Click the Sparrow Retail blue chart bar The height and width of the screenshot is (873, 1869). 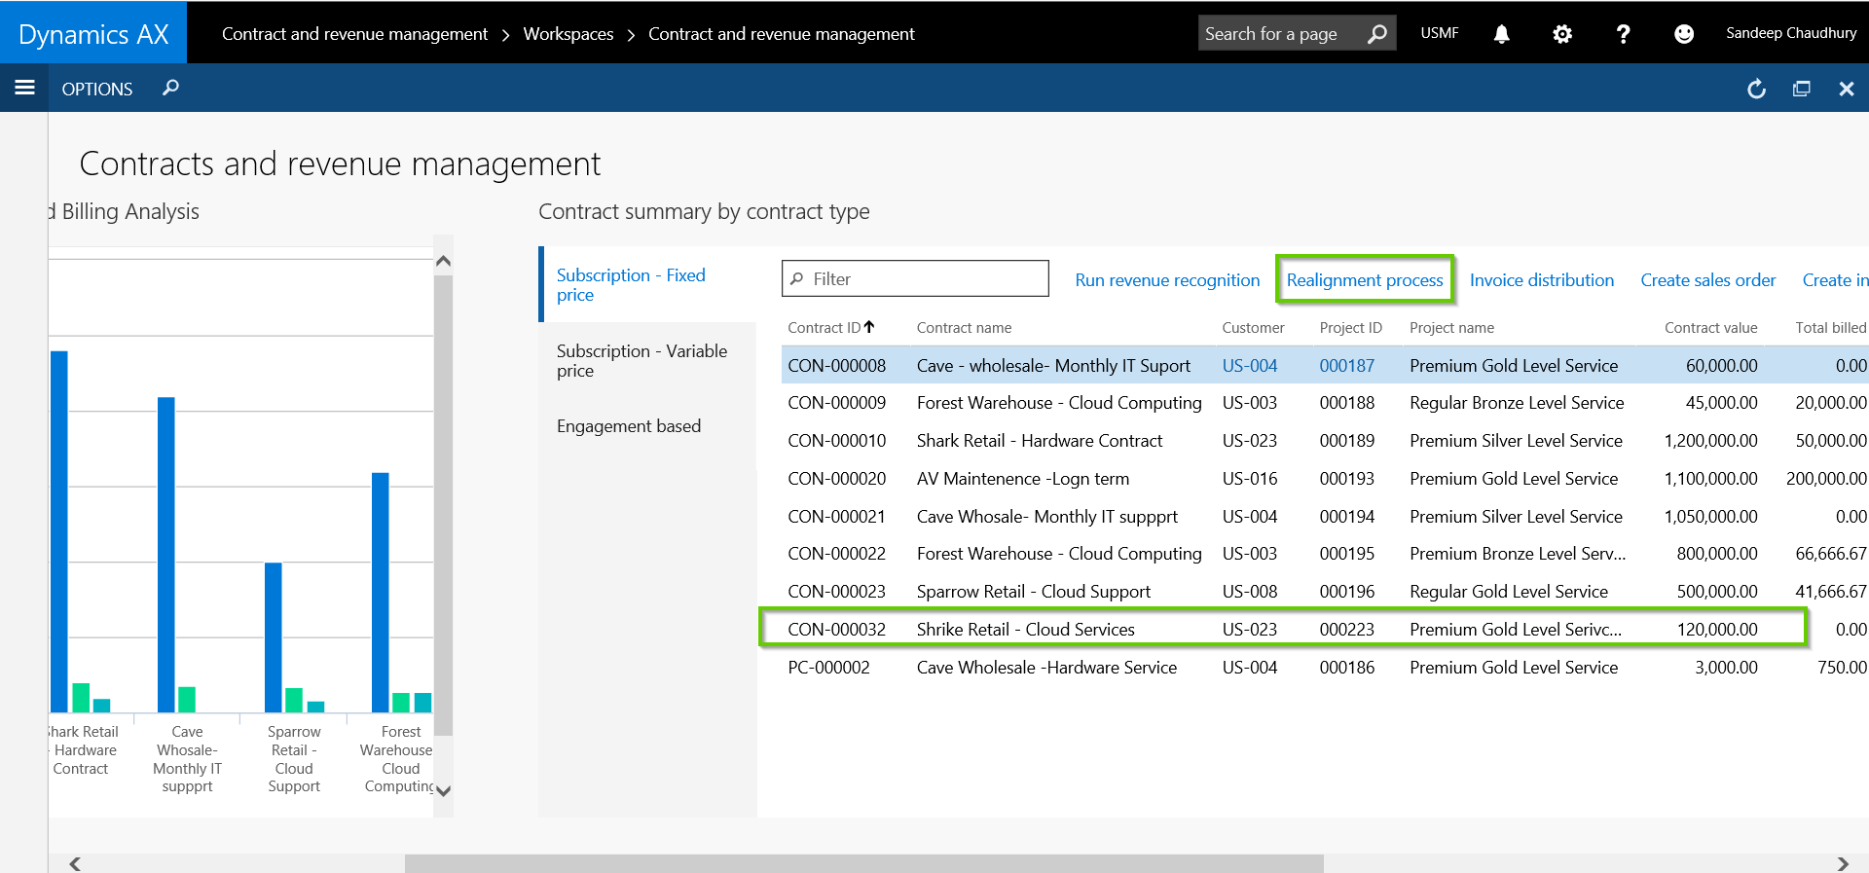(x=274, y=637)
